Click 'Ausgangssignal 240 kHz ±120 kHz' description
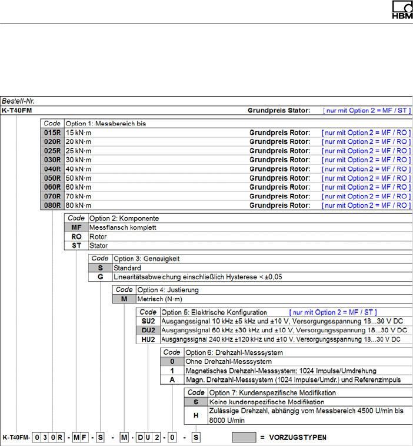This screenshot has width=413, height=446. 281,339
